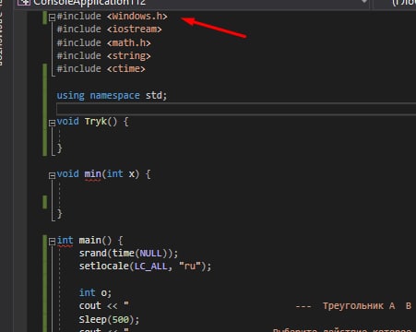Click the underlined int before main
Screen dimensions: 416x332
[65, 241]
